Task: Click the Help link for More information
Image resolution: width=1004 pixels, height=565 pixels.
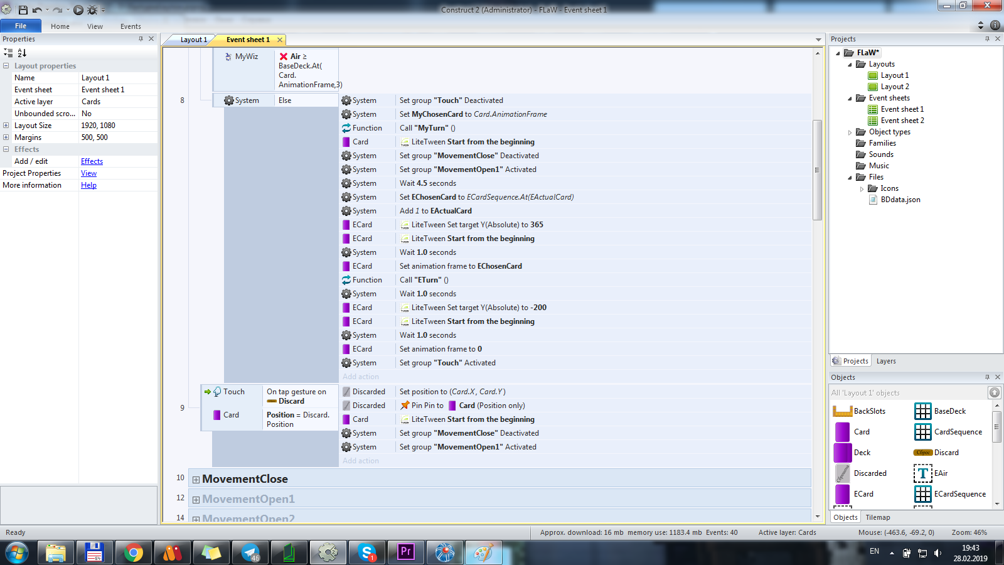Action: (88, 185)
